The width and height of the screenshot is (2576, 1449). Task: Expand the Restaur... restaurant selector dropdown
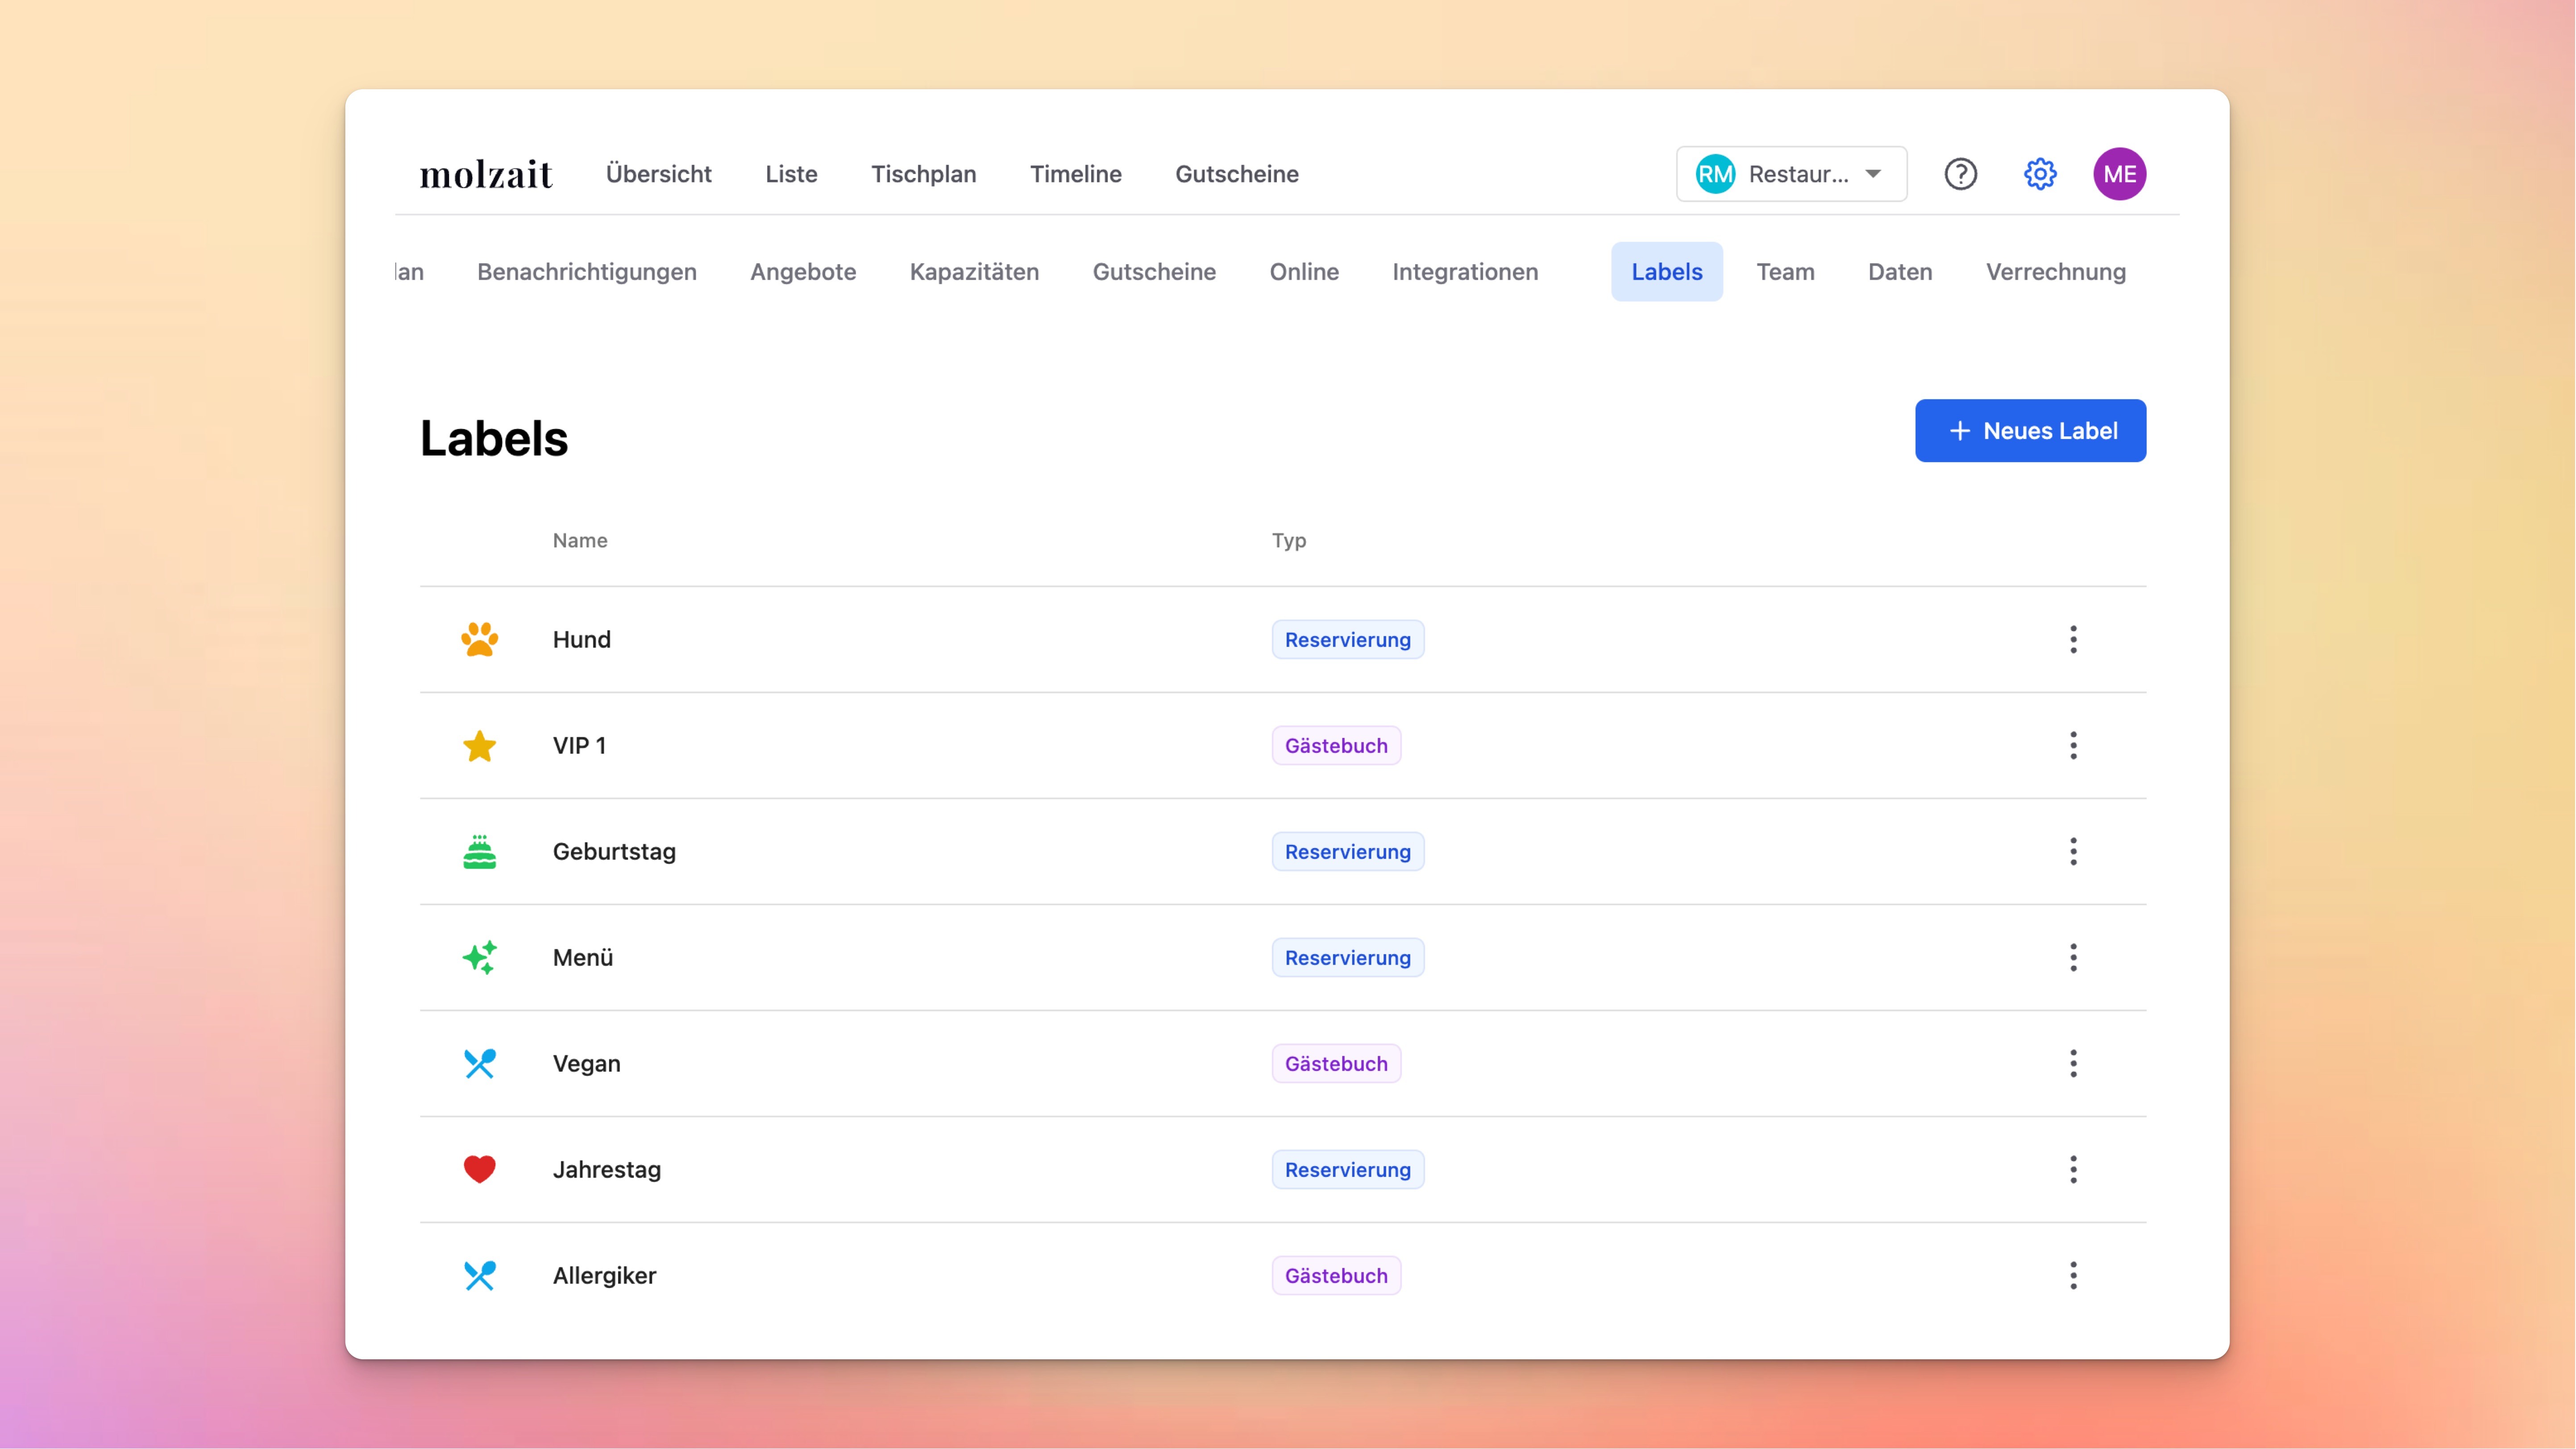[x=1791, y=174]
